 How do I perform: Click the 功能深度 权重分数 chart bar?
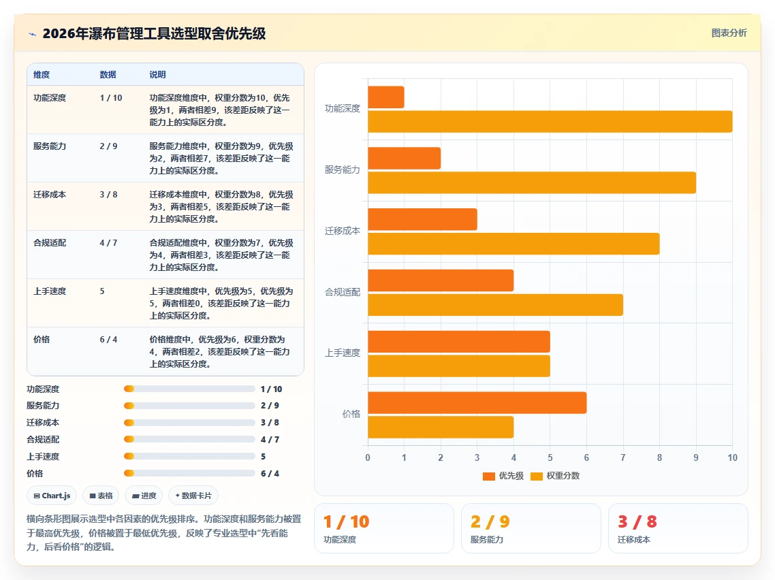pos(550,122)
